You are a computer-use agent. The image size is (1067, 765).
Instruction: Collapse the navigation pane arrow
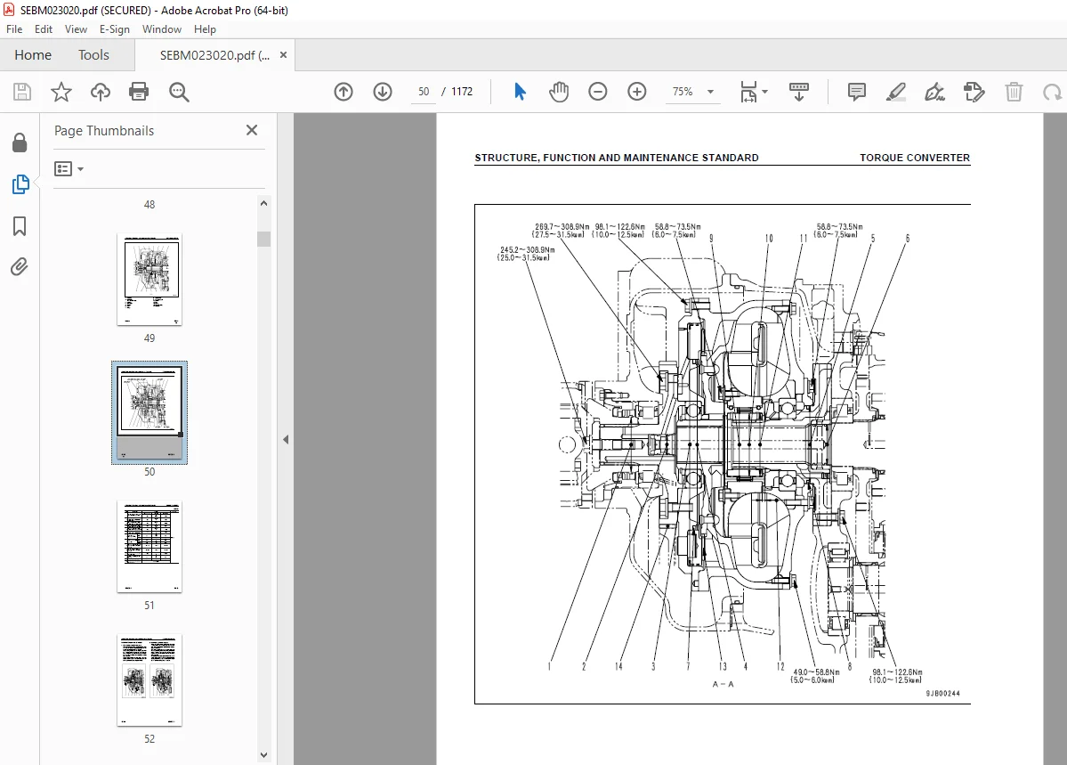coord(286,439)
